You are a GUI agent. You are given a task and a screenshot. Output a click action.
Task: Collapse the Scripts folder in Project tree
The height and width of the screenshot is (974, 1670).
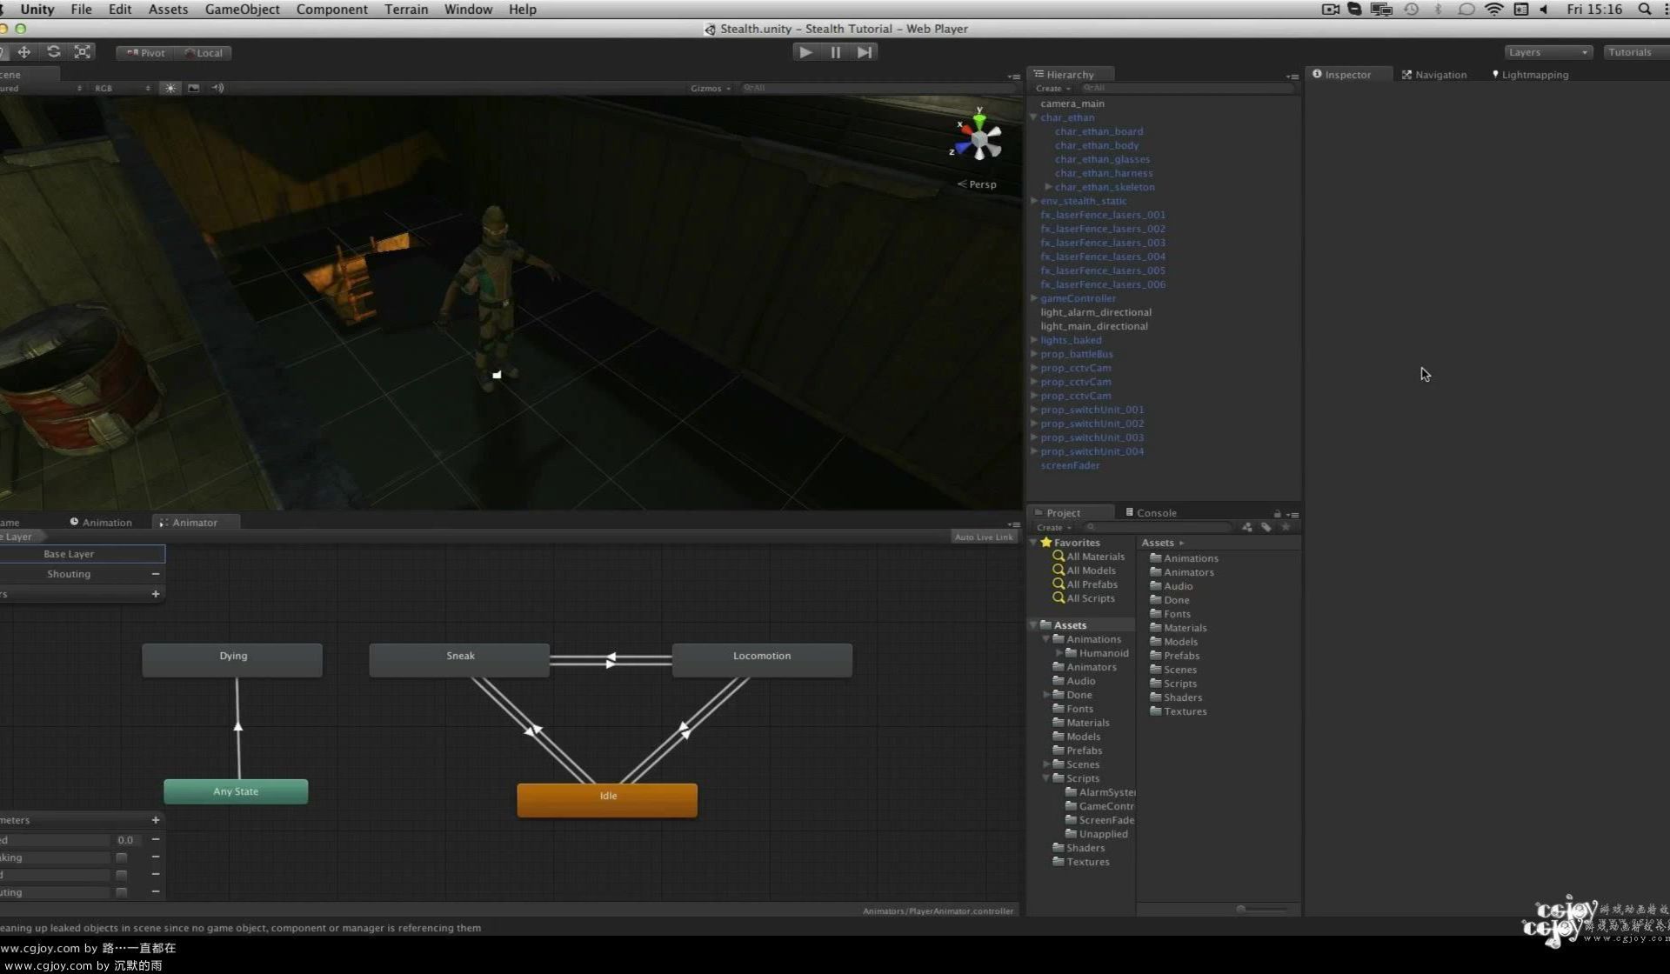pyautogui.click(x=1046, y=778)
